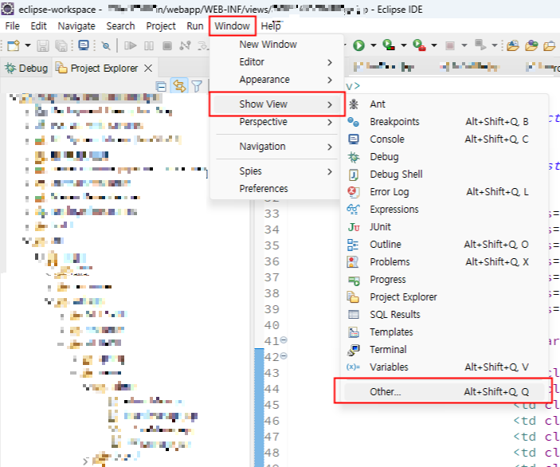This screenshot has width=560, height=467.
Task: Open the Templates view
Action: (444, 332)
